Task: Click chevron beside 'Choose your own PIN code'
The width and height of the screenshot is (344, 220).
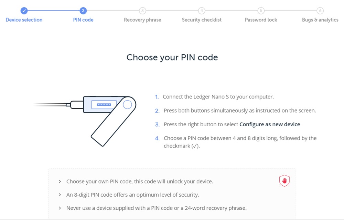Action: tap(60, 182)
